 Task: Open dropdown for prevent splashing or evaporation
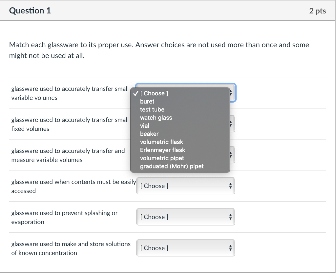(x=186, y=217)
